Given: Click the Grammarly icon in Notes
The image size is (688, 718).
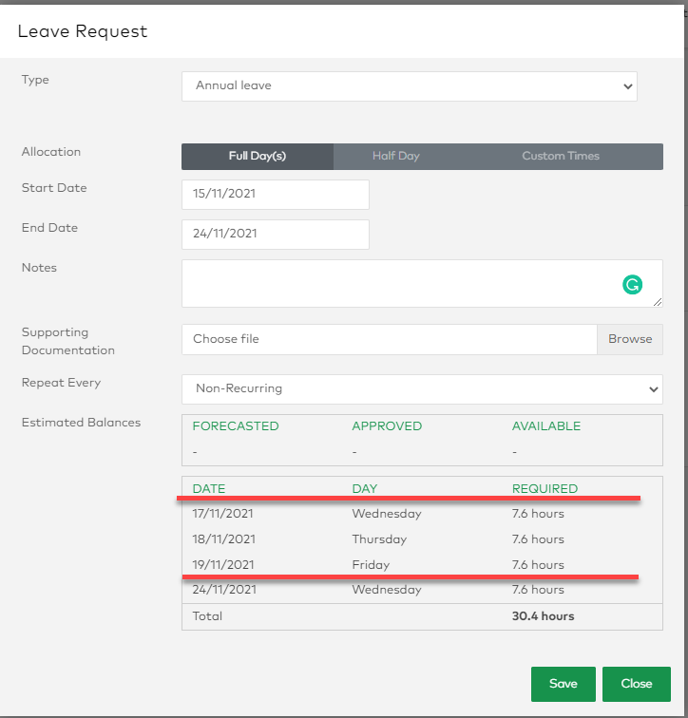Looking at the screenshot, I should [x=632, y=284].
